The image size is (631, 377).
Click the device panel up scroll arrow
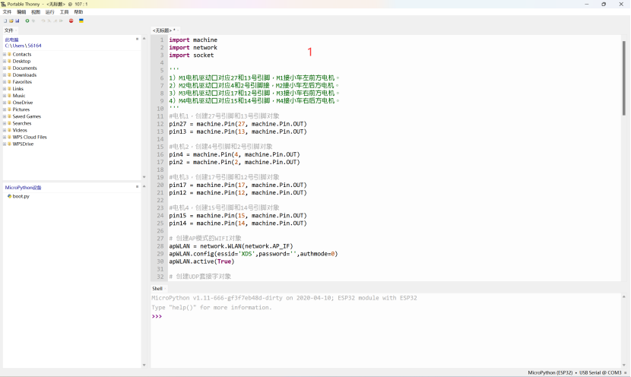tap(144, 186)
